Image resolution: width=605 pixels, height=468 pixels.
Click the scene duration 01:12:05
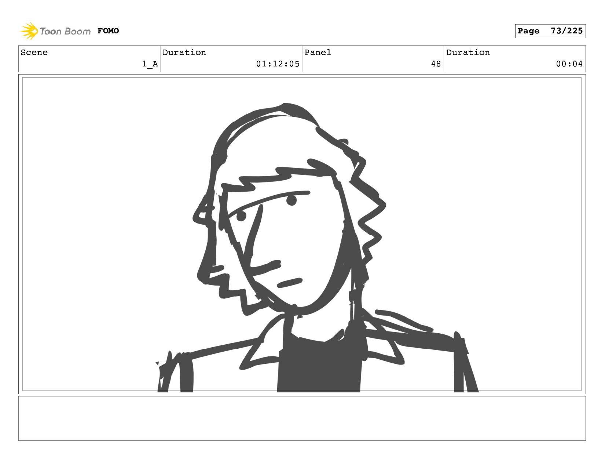click(278, 64)
